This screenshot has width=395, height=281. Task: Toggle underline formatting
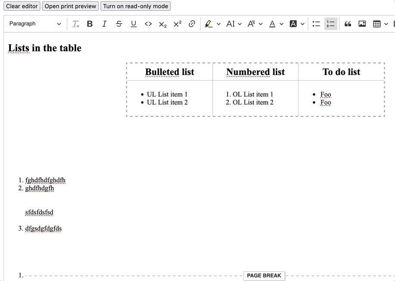[133, 24]
